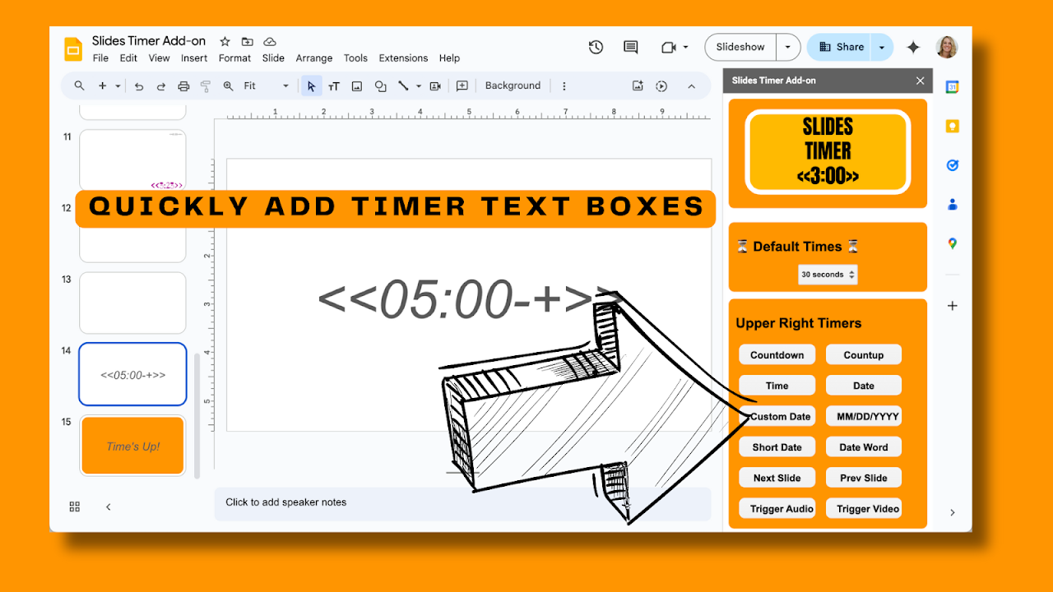Click the create image with Gemini icon

tap(638, 86)
